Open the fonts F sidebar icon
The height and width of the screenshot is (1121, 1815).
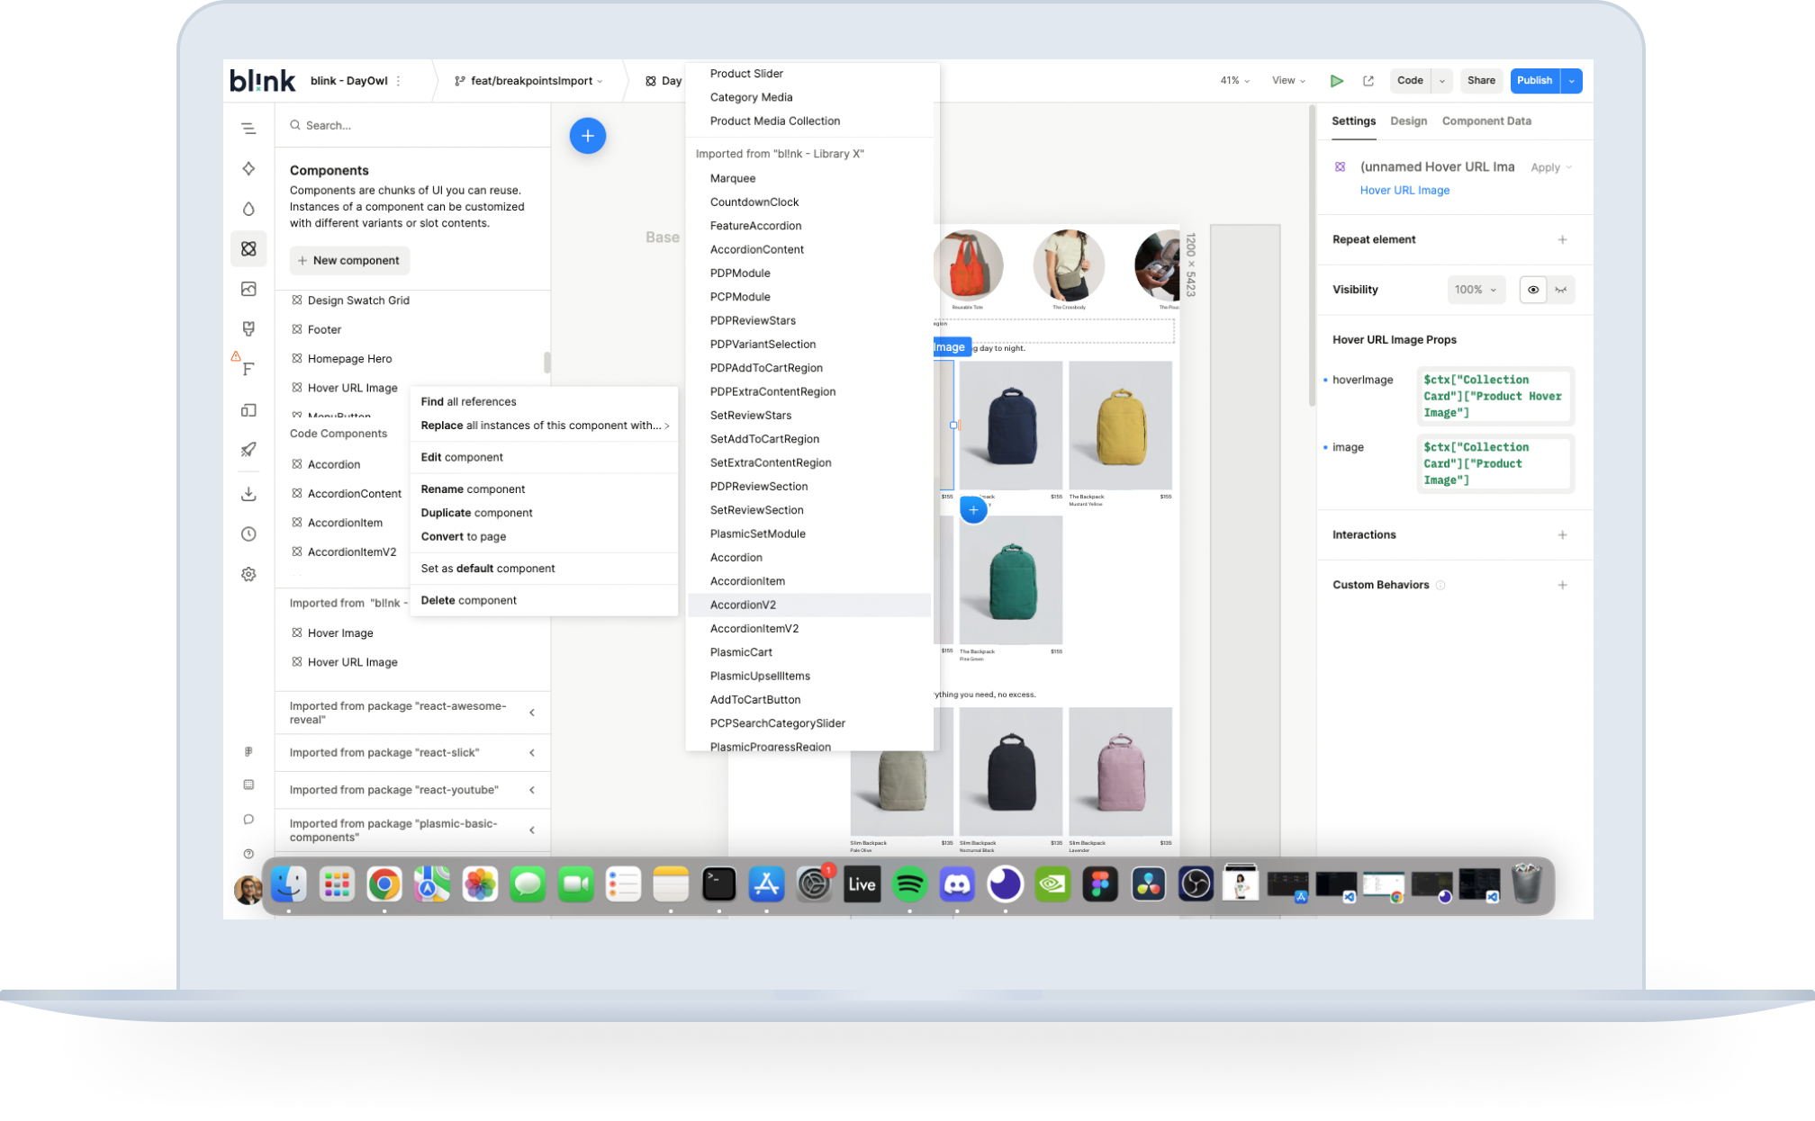pos(248,369)
